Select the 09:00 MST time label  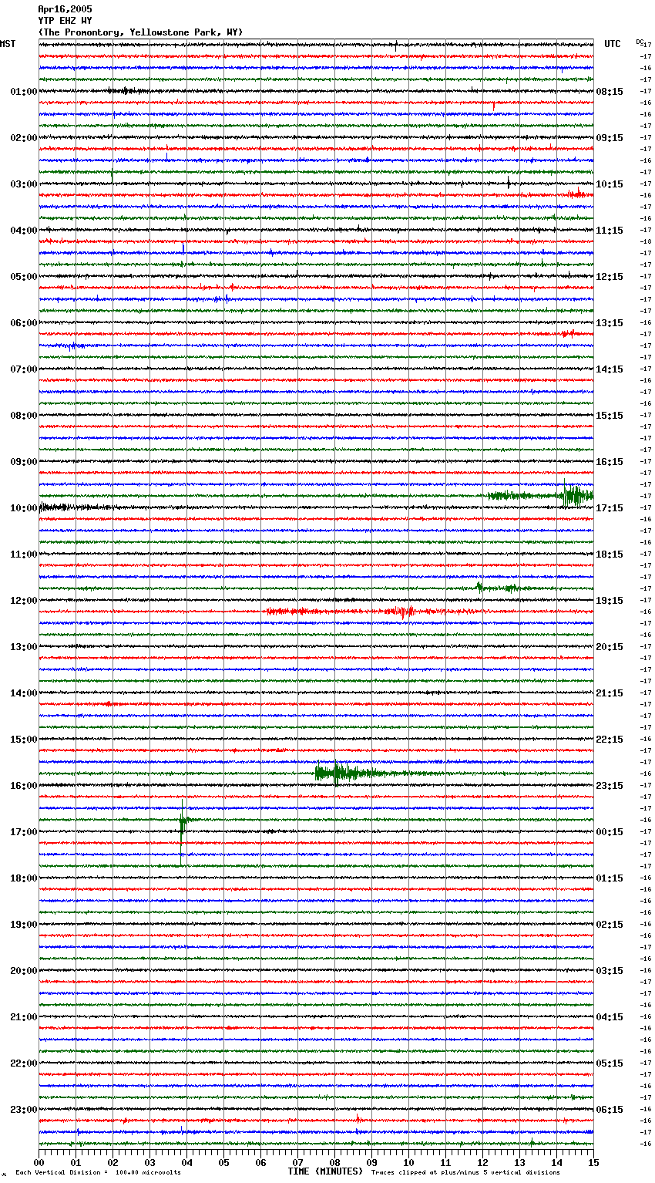tap(24, 462)
